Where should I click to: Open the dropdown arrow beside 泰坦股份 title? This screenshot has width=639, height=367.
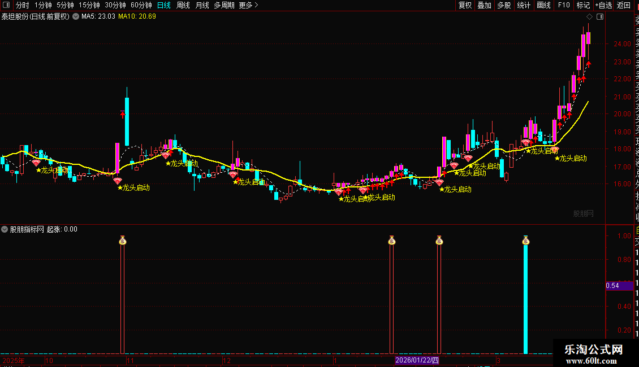click(x=76, y=17)
